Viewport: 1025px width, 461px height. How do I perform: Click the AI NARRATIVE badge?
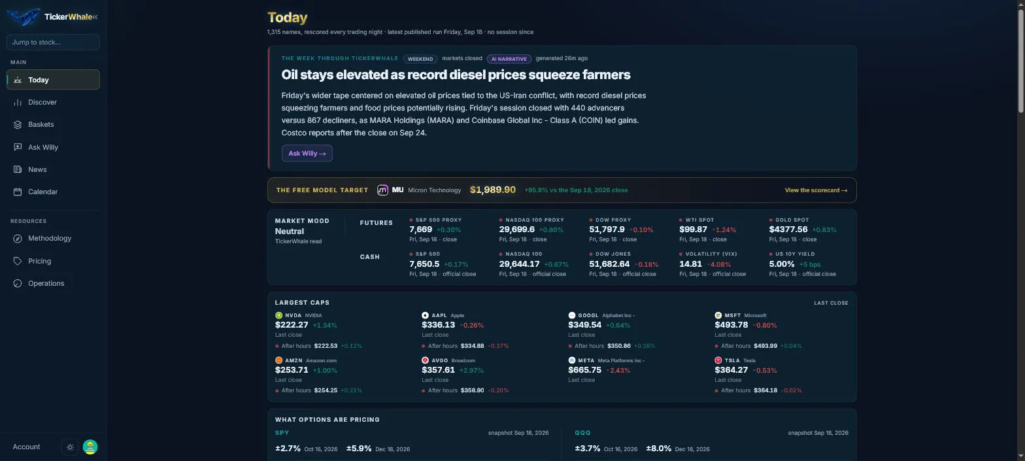(509, 59)
